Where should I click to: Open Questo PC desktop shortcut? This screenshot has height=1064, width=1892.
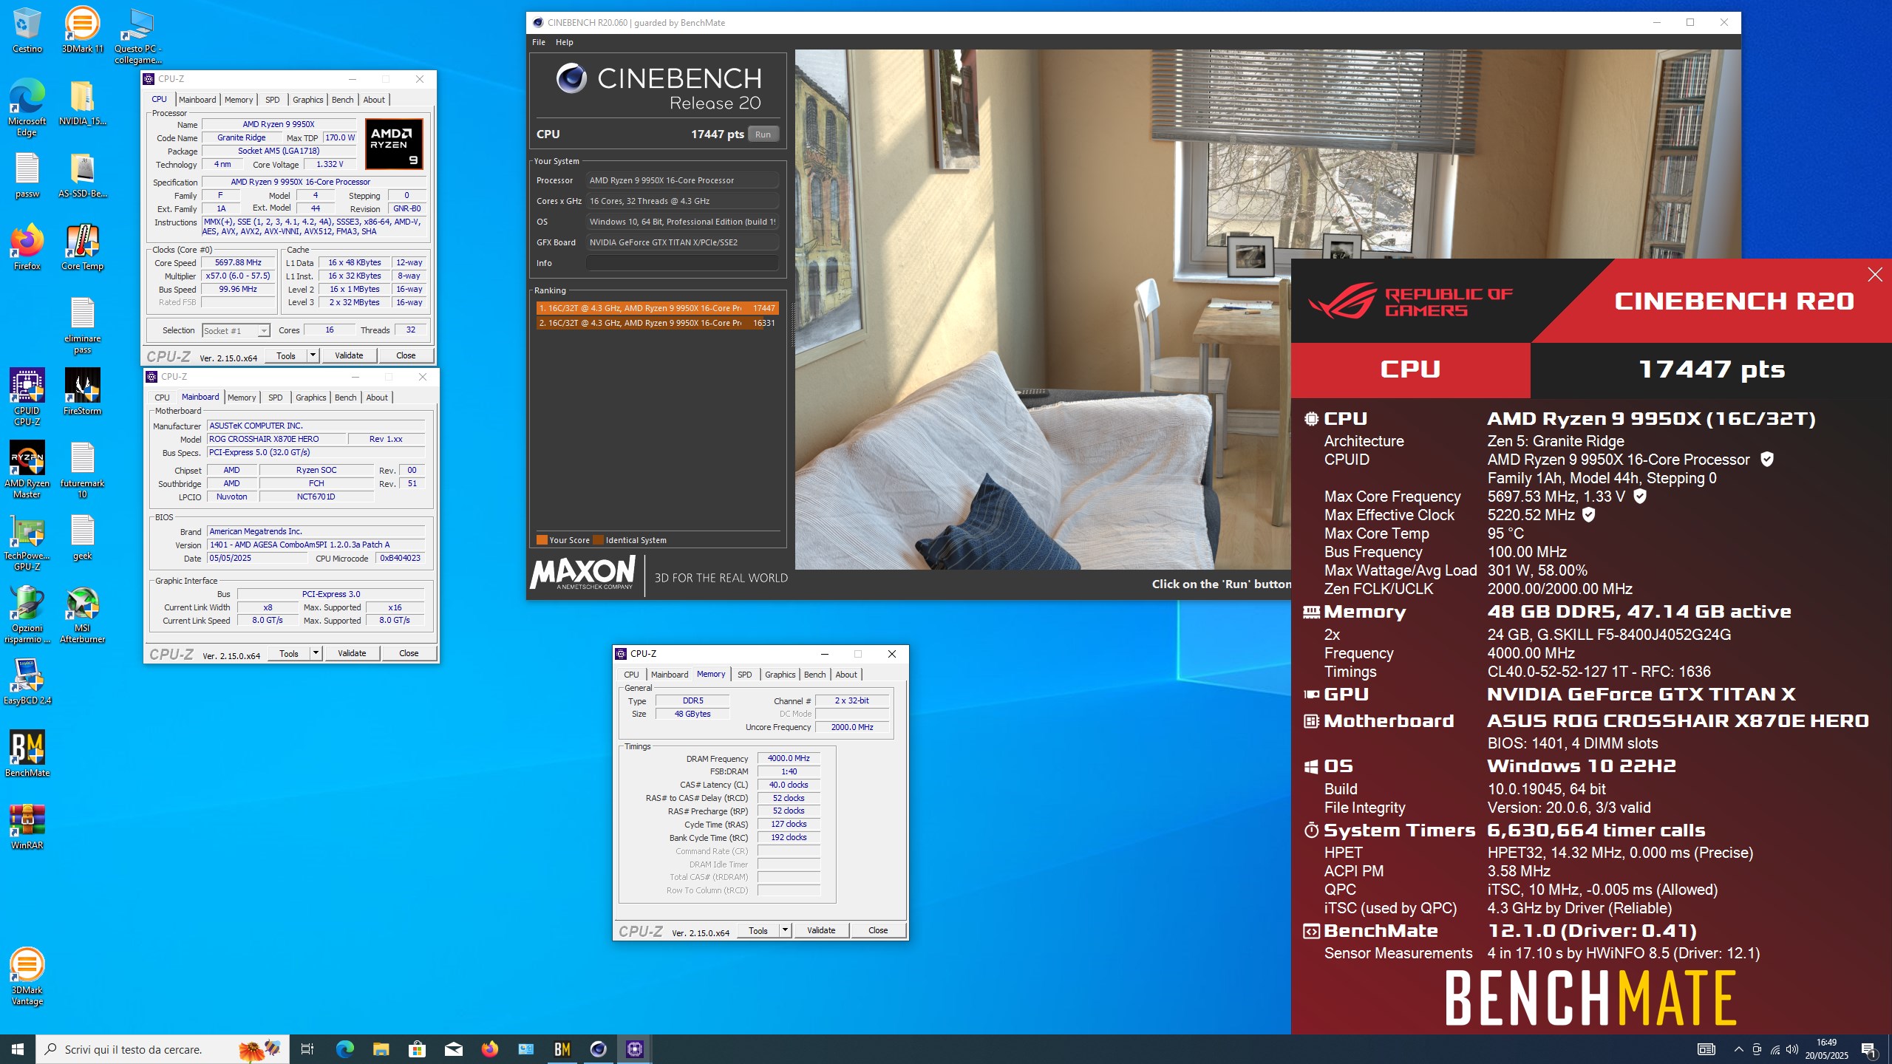coord(137,35)
